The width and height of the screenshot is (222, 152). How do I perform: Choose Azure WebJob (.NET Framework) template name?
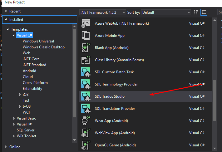(122, 23)
